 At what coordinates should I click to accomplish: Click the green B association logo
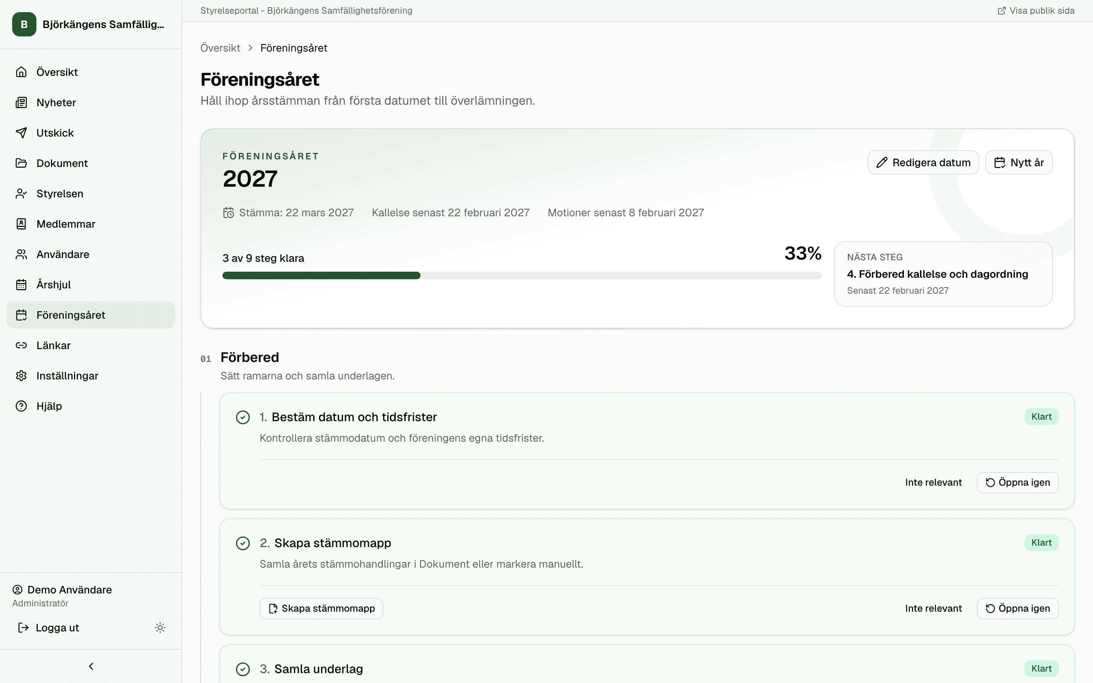[x=24, y=24]
